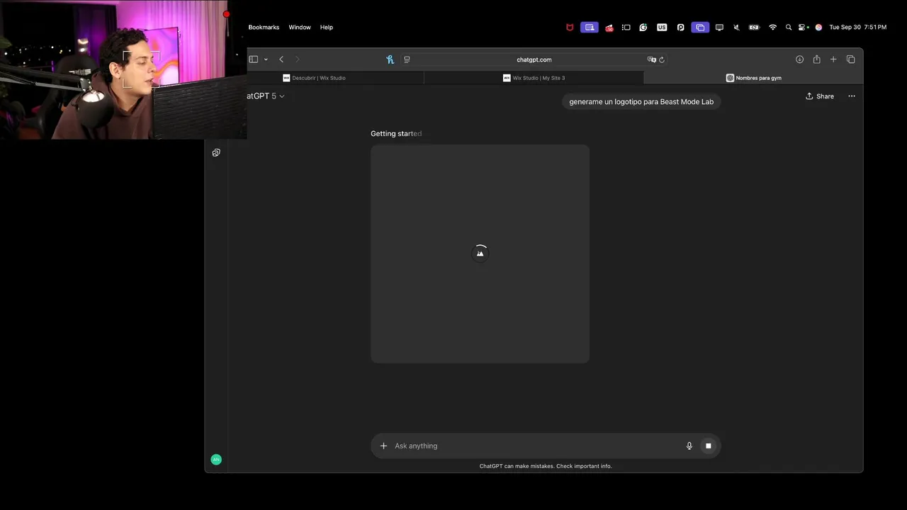The image size is (907, 510).
Task: Open the battery status menu
Action: (x=754, y=27)
